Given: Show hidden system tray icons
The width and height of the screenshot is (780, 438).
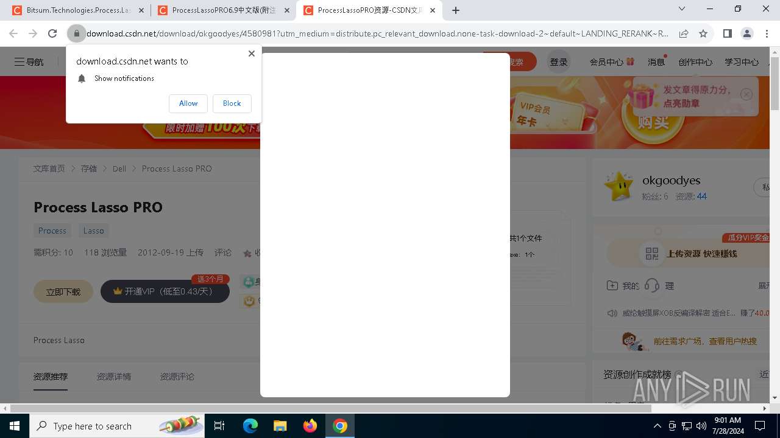Looking at the screenshot, I should (x=657, y=426).
